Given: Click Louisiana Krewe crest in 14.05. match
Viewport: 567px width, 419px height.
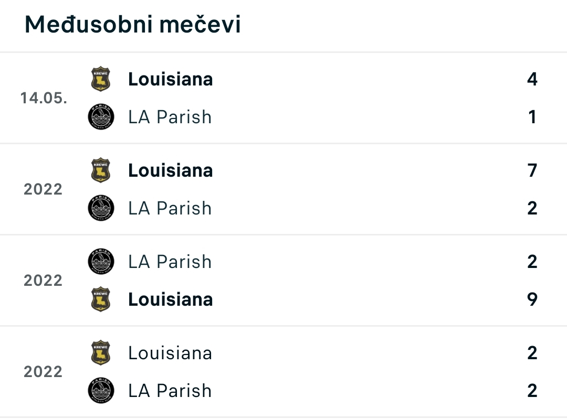Looking at the screenshot, I should pos(100,79).
